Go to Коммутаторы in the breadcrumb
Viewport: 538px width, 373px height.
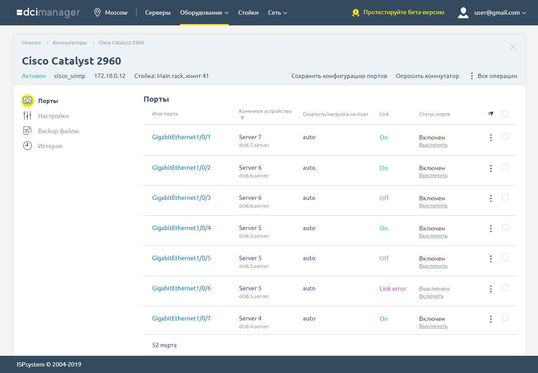pos(70,43)
